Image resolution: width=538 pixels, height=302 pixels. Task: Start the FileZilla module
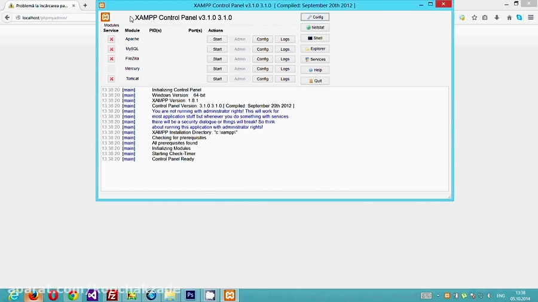[x=217, y=59]
